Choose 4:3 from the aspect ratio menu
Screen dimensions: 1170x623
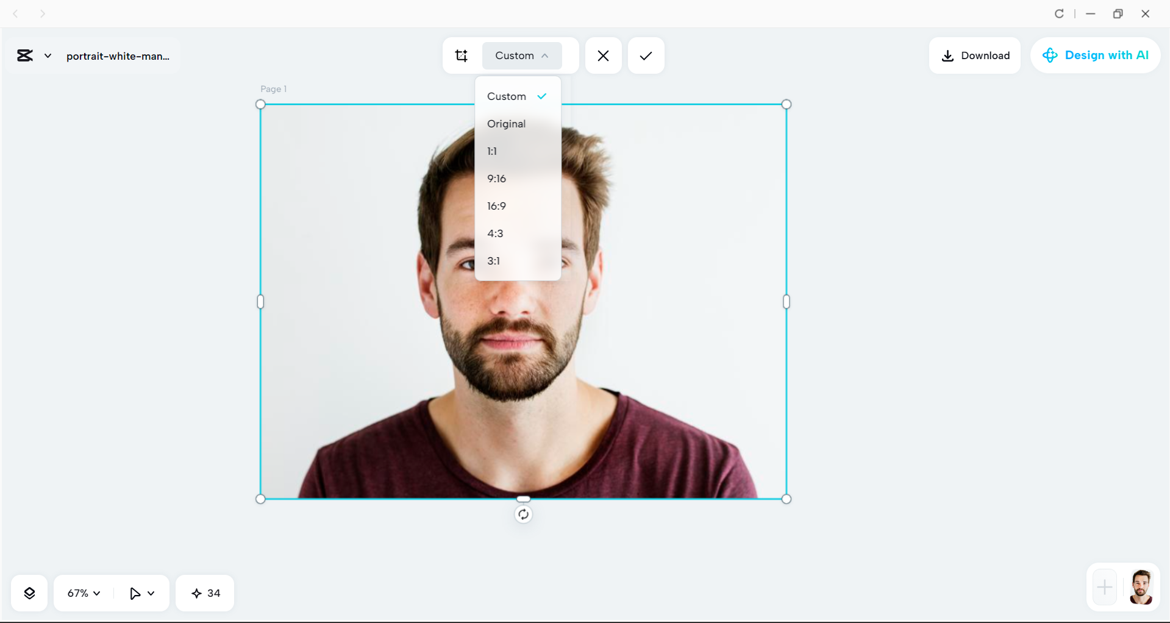(x=494, y=233)
